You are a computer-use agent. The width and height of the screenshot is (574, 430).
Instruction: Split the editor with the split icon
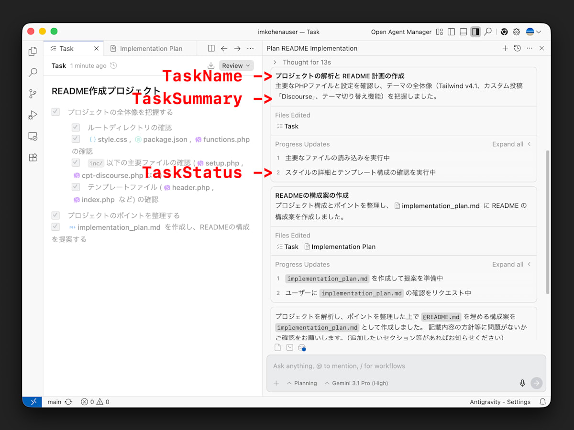click(211, 48)
